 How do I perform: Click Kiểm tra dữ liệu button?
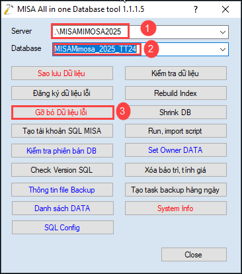pos(176,73)
